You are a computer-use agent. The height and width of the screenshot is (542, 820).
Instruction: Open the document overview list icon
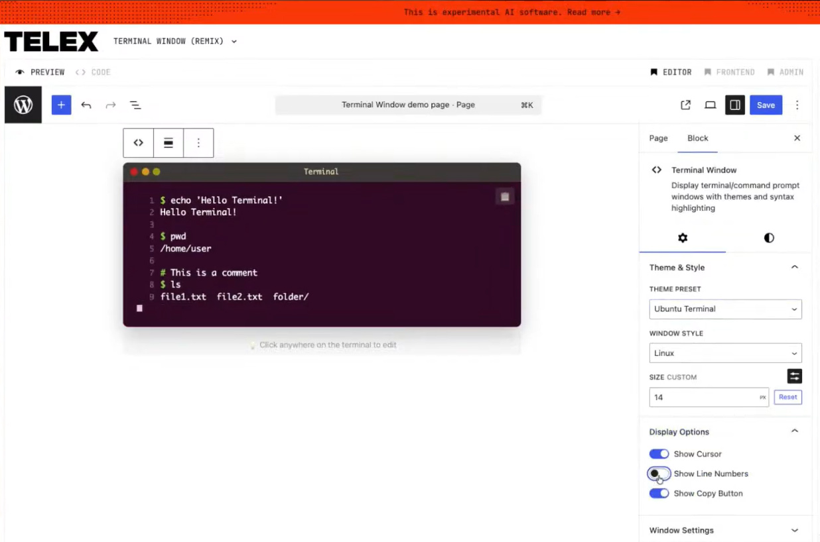(135, 105)
